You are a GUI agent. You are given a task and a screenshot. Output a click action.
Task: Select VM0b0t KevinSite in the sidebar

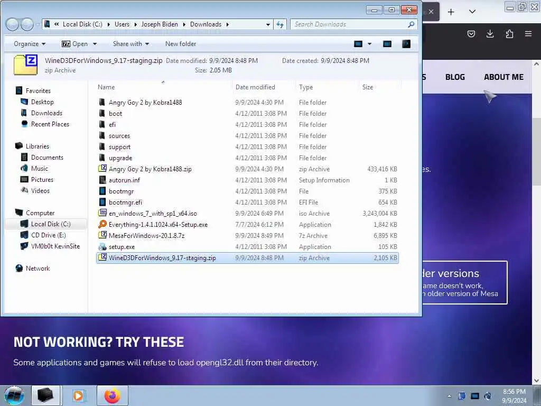55,246
